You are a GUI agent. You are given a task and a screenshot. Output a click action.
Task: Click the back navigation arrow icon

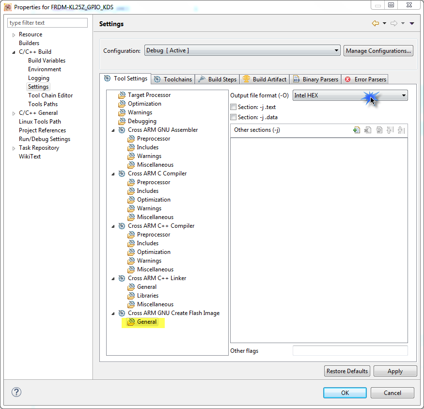point(376,23)
